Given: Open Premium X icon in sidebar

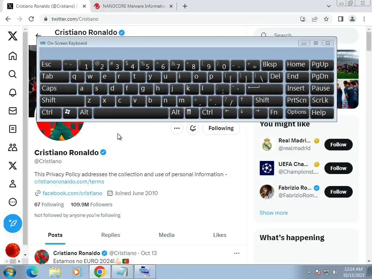Looking at the screenshot, I should pyautogui.click(x=13, y=166).
